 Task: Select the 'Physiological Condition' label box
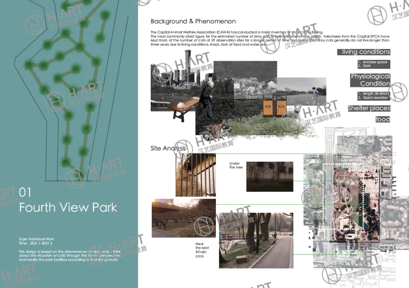tap(370, 80)
